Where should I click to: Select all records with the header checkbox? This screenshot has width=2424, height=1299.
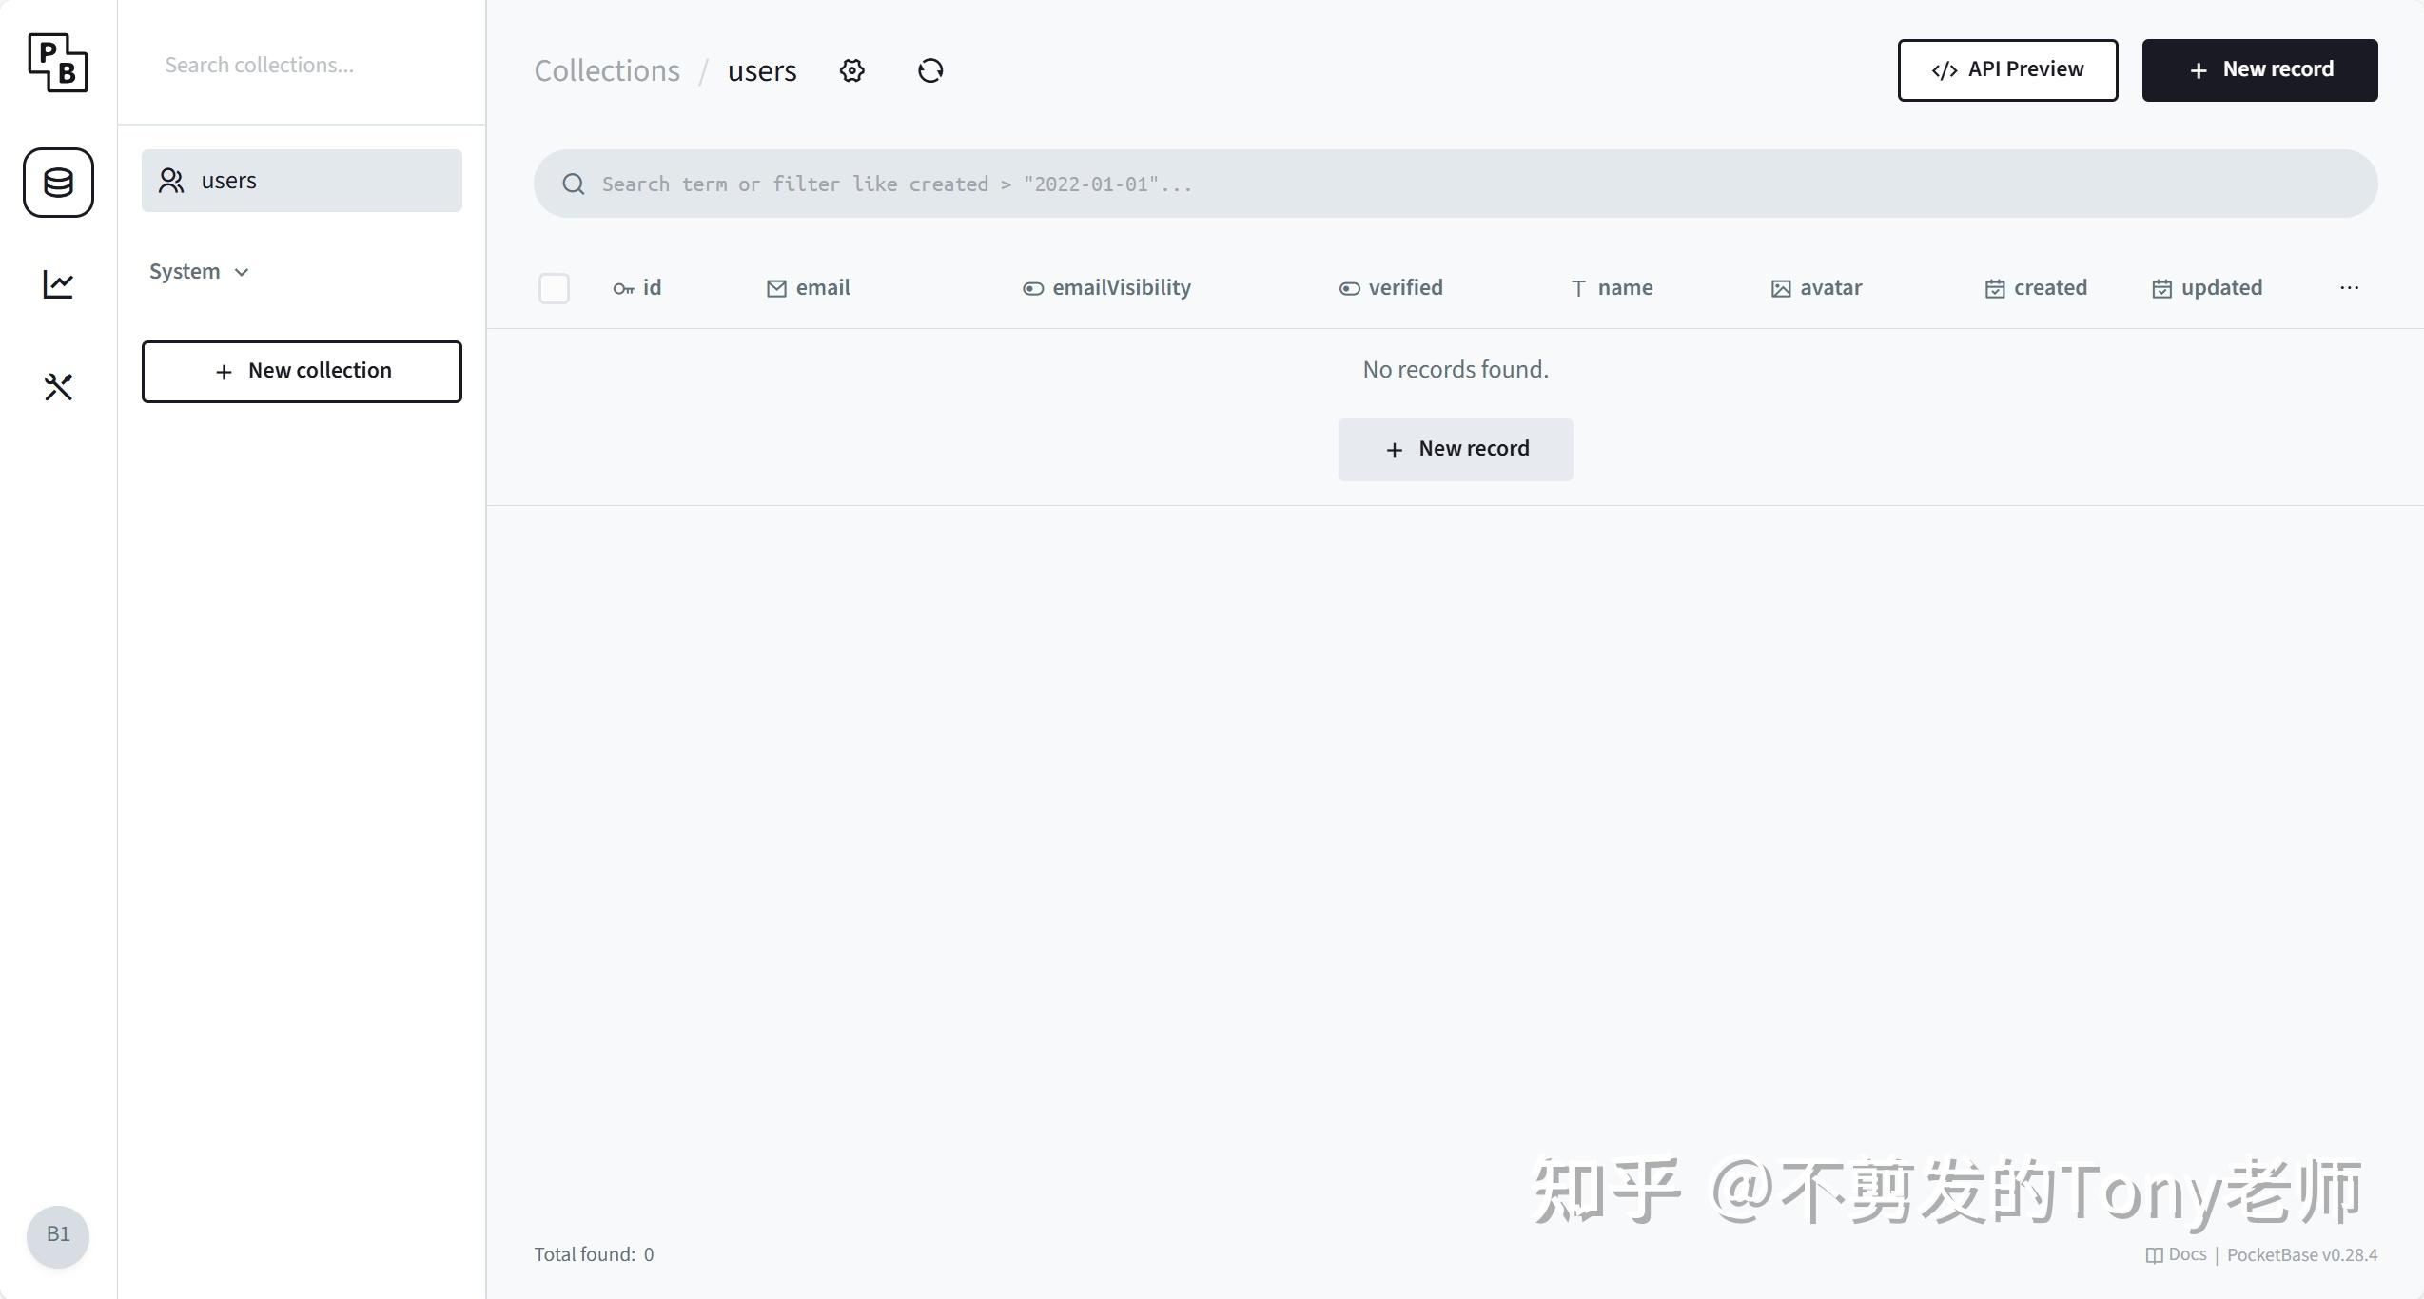pos(554,287)
